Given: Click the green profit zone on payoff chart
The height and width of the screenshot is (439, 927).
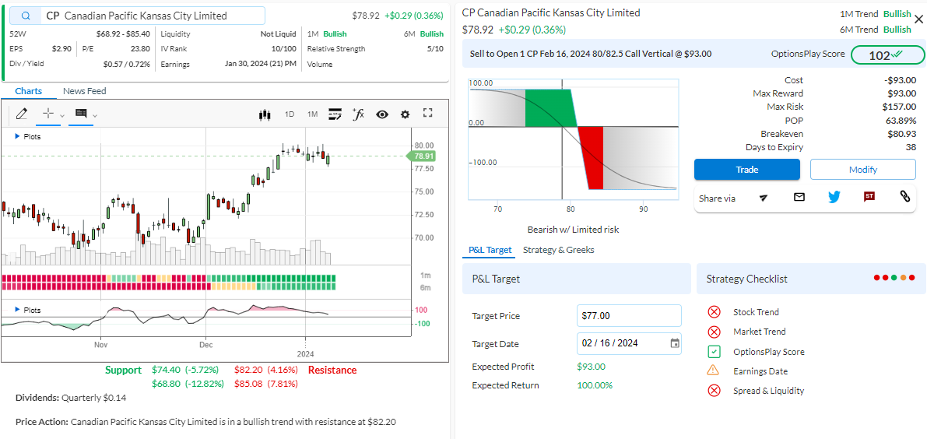Looking at the screenshot, I should pos(550,107).
